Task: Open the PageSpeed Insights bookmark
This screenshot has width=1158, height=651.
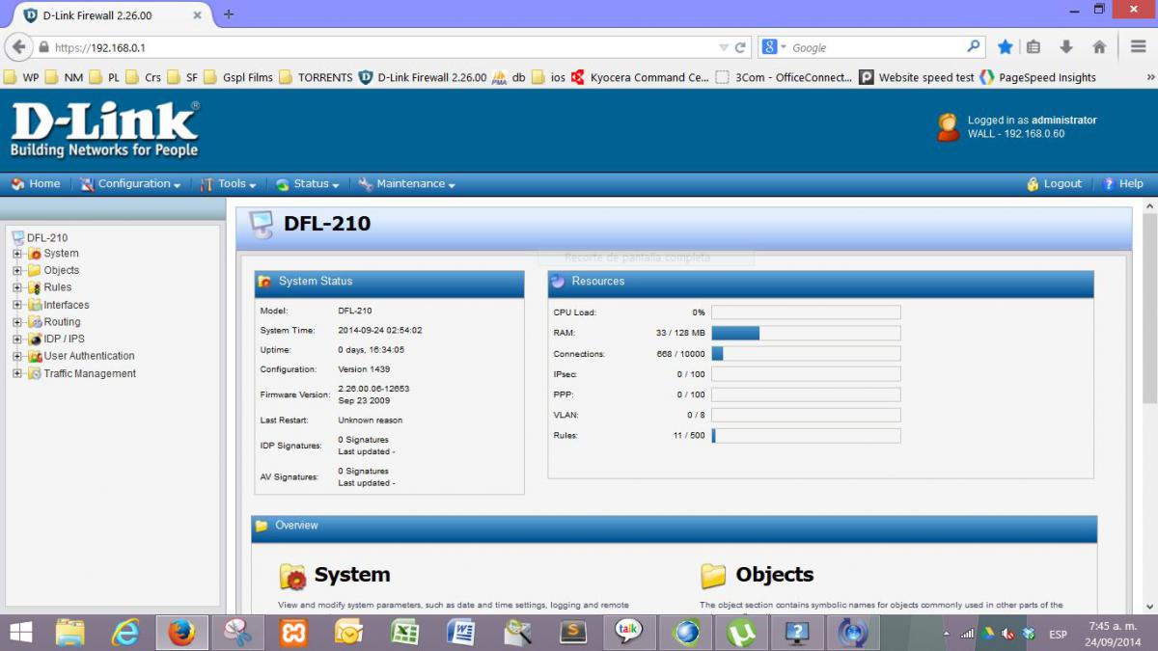Action: (x=1038, y=78)
